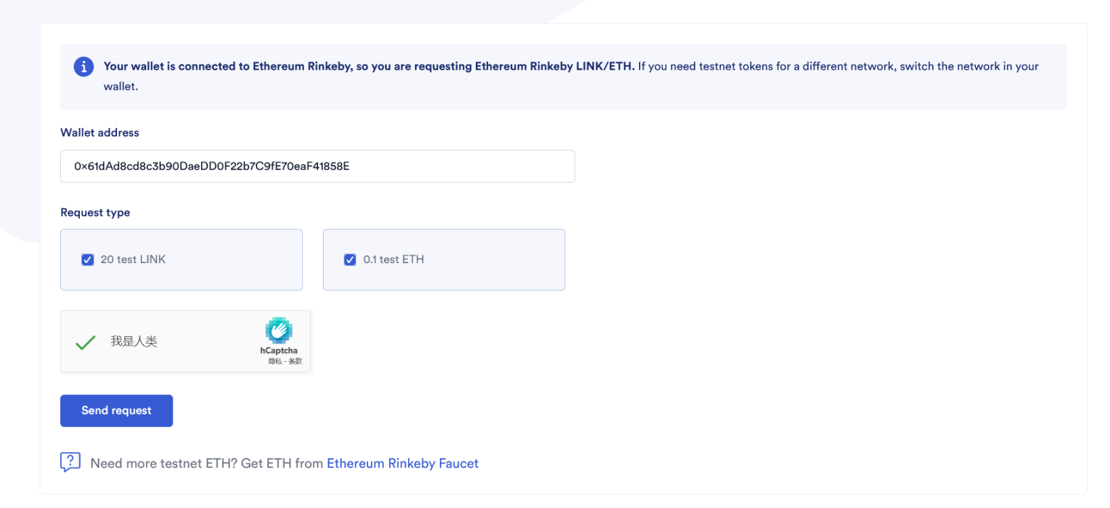Click the 我是人类 captcha label
This screenshot has width=1110, height=508.
point(134,342)
